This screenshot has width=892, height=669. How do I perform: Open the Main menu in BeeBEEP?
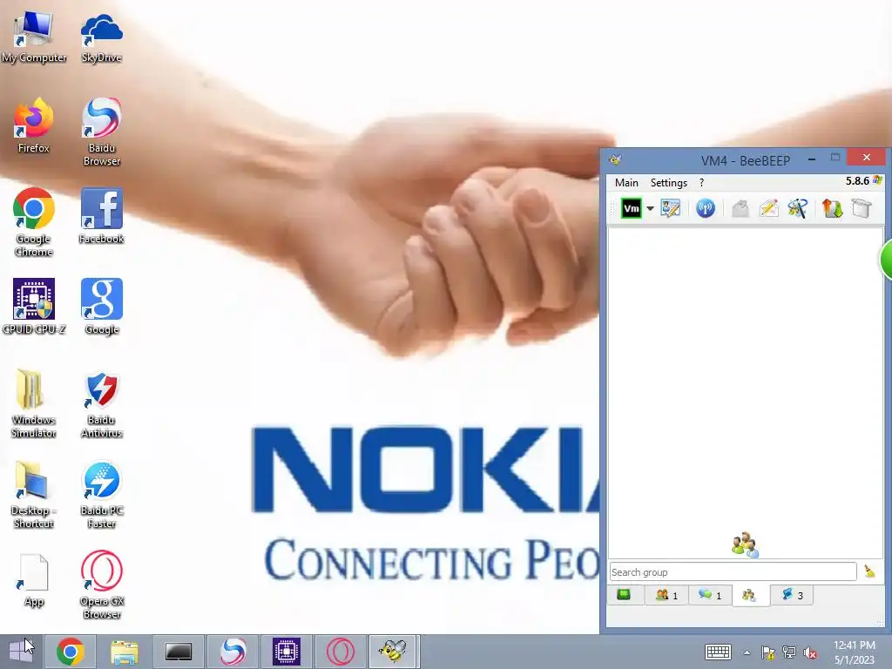pyautogui.click(x=626, y=183)
